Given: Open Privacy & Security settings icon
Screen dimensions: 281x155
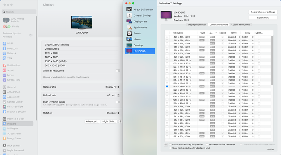Looking at the screenshot, I should point(4,112).
